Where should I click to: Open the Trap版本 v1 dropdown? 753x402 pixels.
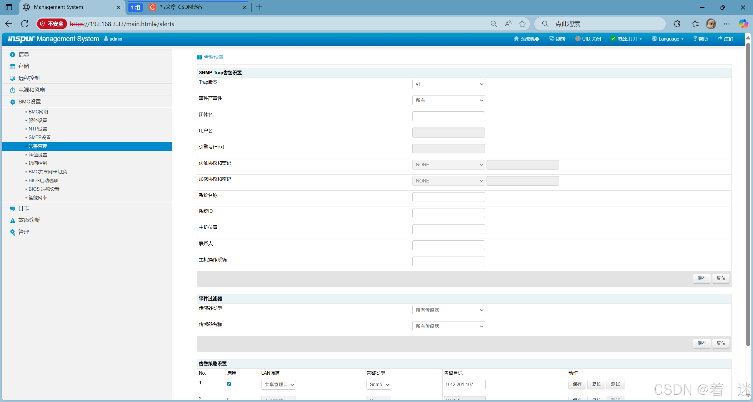(448, 84)
